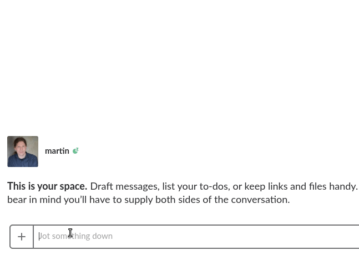Click the blue shirt in the avatar

[x=23, y=161]
